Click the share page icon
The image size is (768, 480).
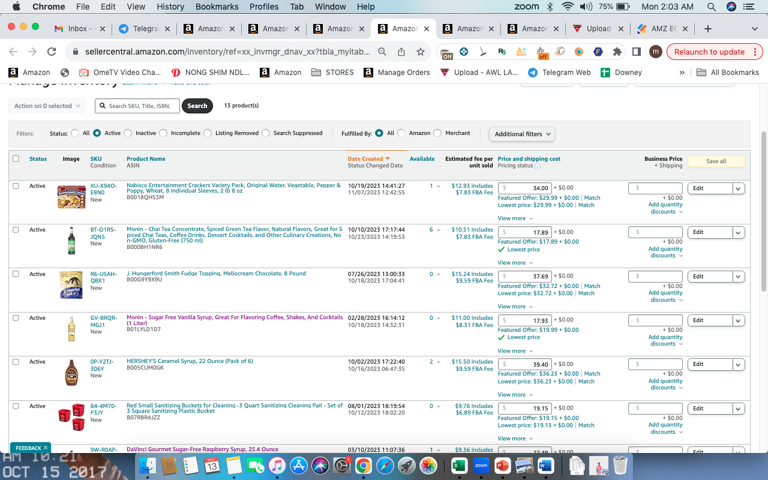point(401,52)
